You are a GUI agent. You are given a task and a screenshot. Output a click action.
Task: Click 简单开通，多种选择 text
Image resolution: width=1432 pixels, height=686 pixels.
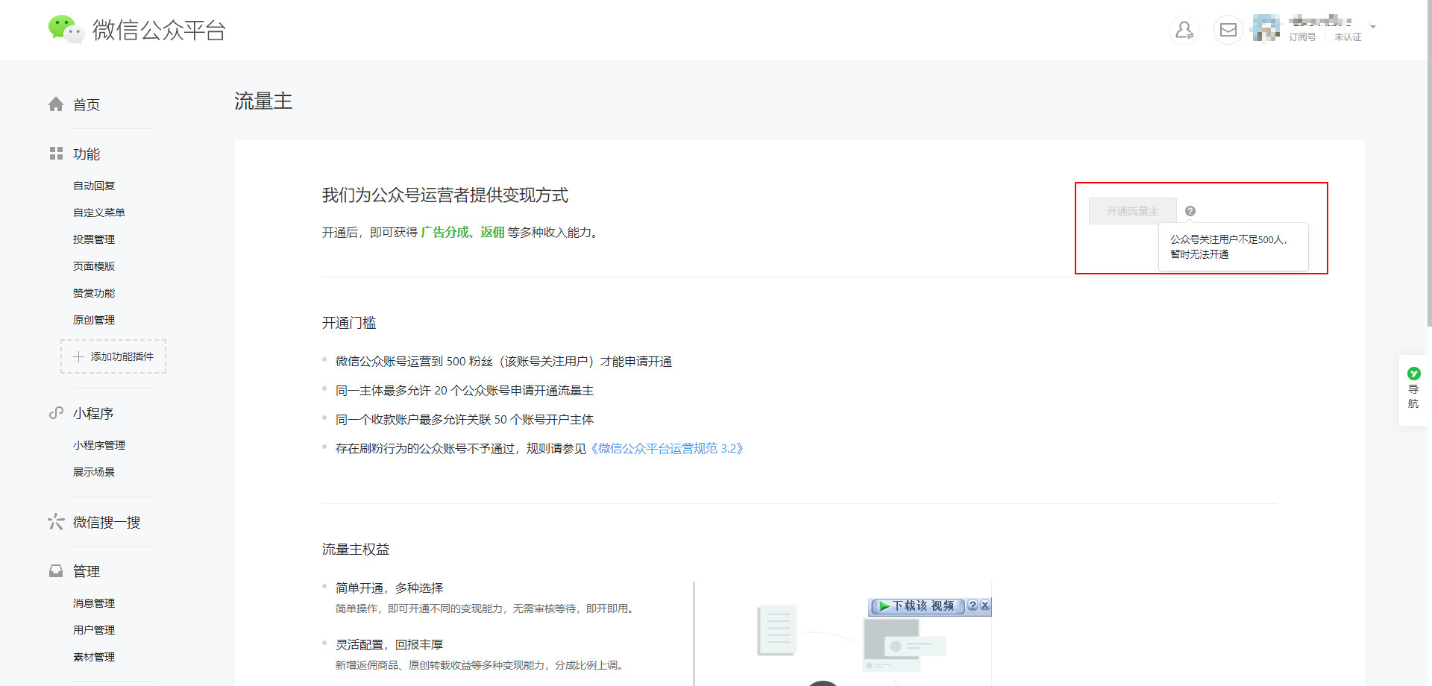tap(389, 588)
